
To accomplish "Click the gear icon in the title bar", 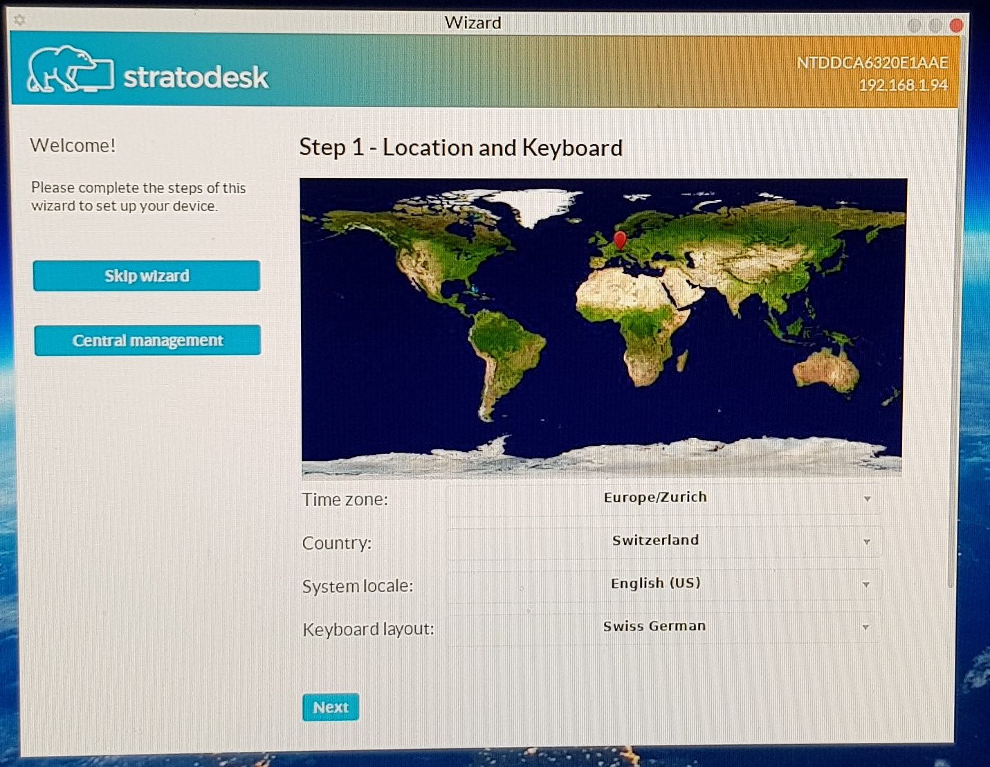I will tap(19, 20).
